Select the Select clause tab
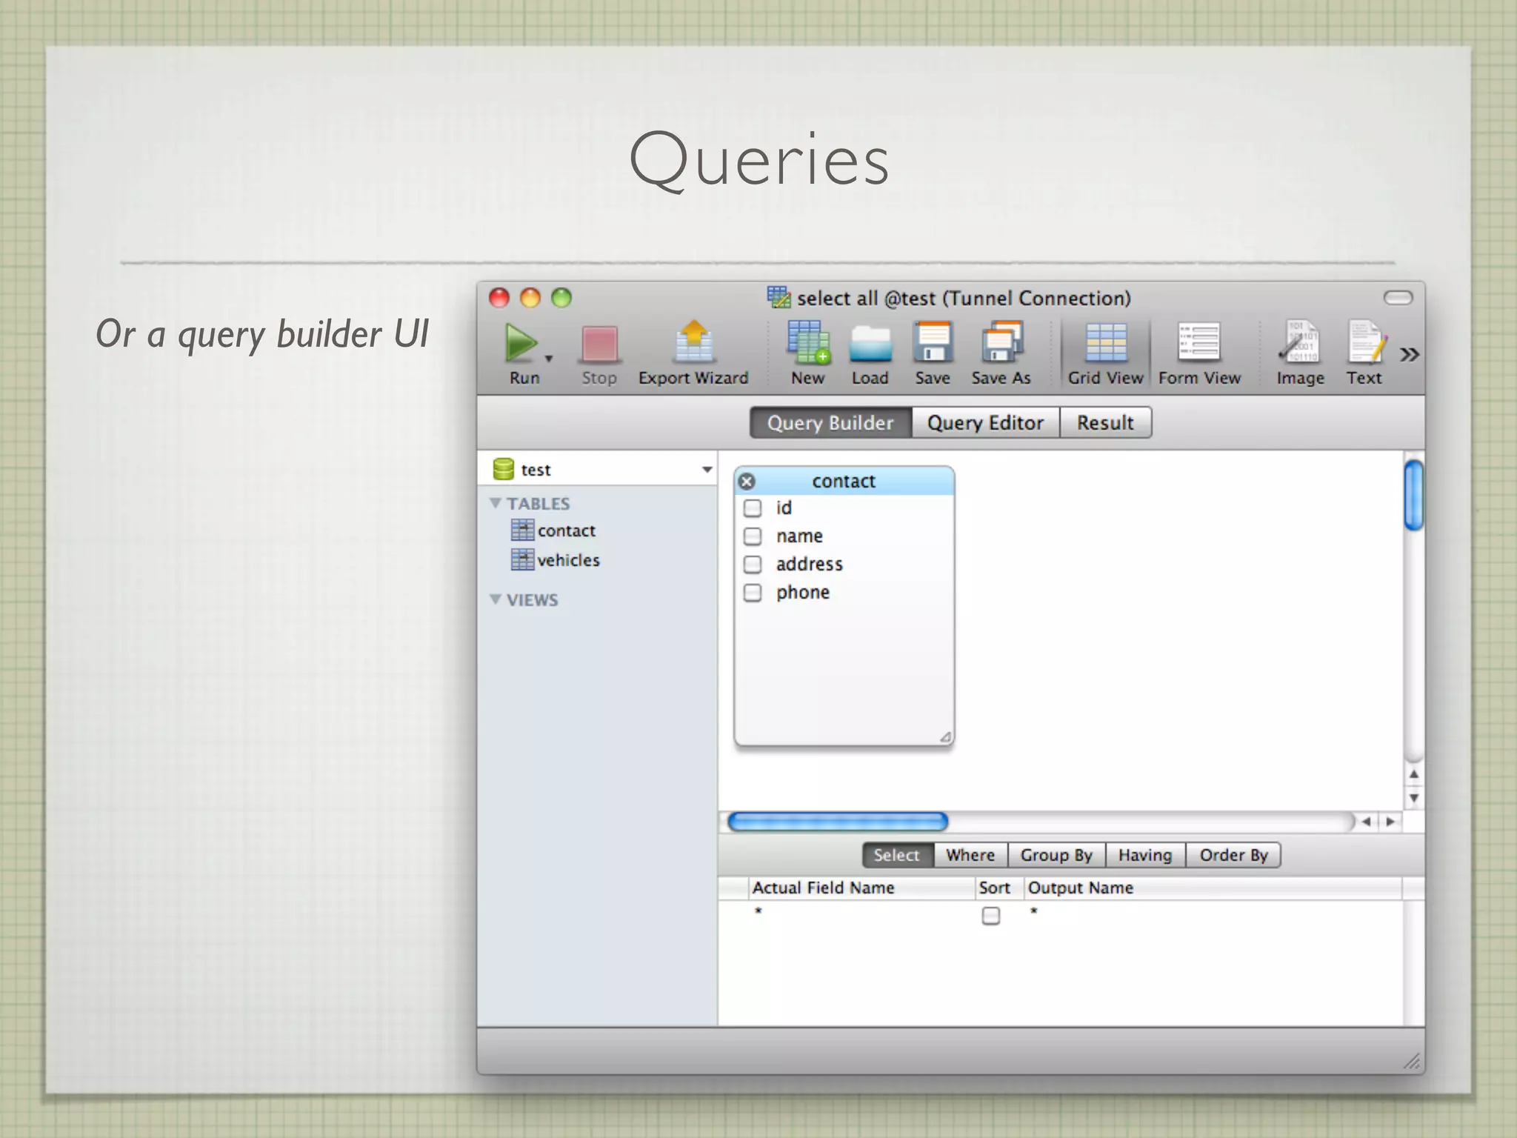Image resolution: width=1517 pixels, height=1138 pixels. click(x=897, y=855)
